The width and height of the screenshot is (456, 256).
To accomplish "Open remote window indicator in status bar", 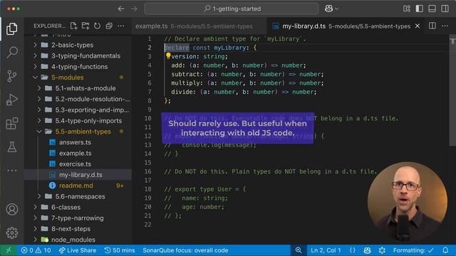I will coord(9,250).
